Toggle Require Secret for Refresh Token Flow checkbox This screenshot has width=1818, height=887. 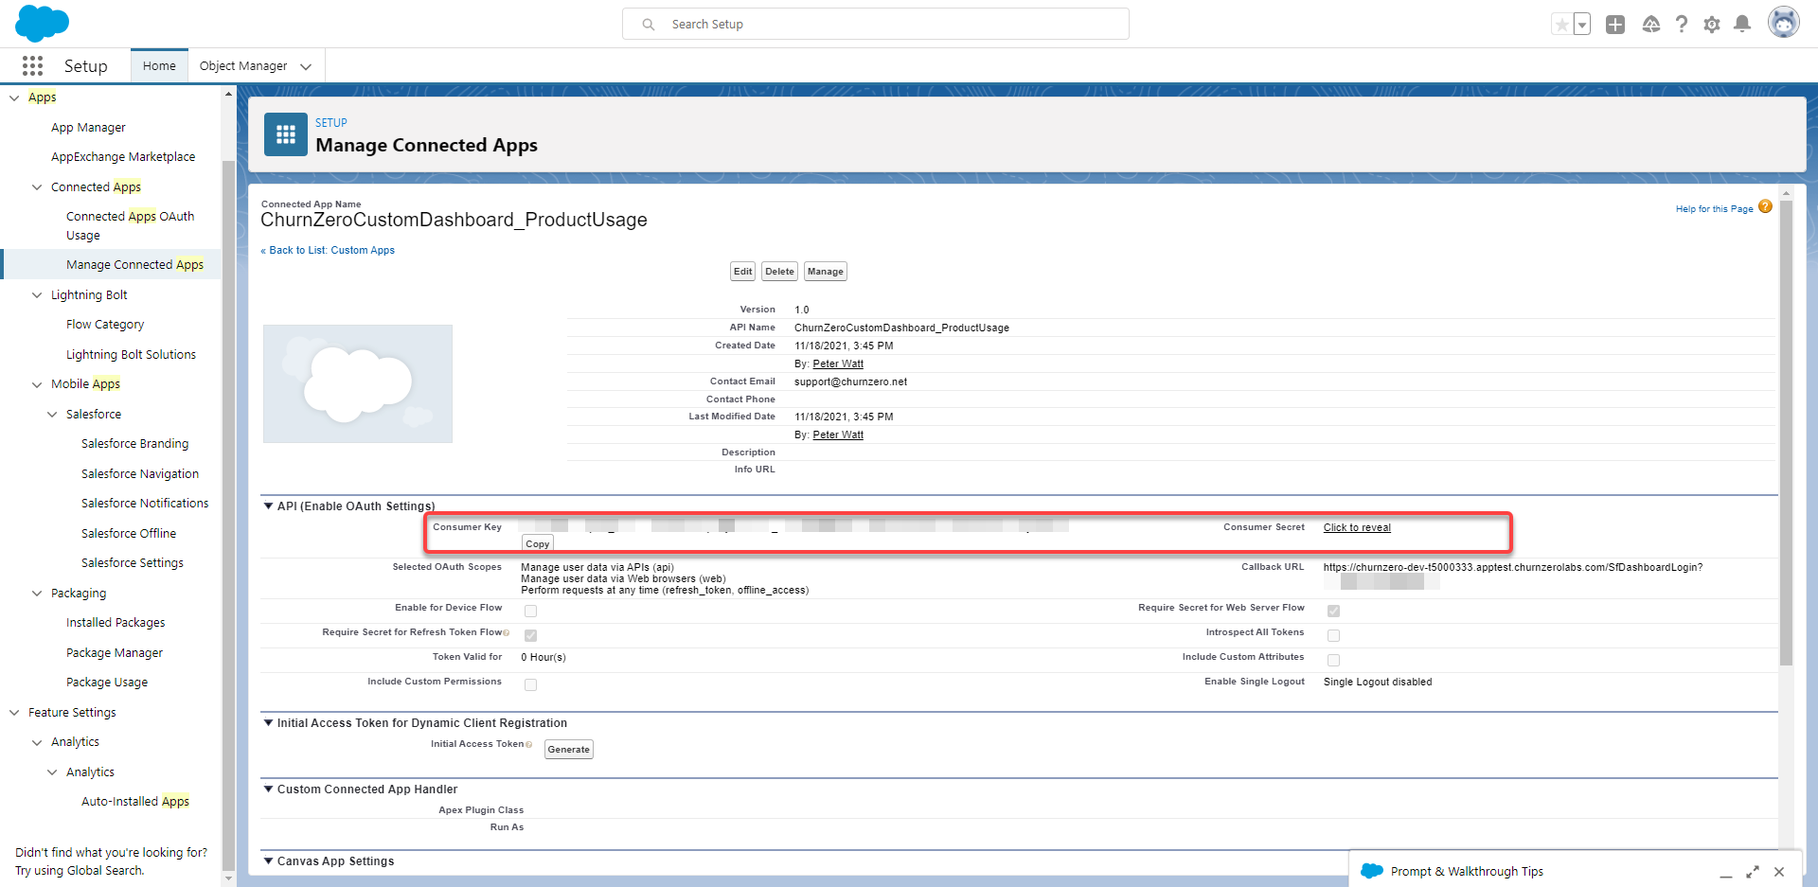pyautogui.click(x=530, y=635)
